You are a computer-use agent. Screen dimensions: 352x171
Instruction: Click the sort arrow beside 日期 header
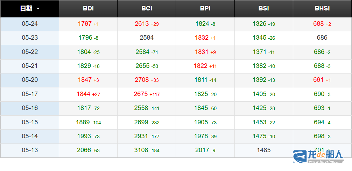[x=38, y=8]
